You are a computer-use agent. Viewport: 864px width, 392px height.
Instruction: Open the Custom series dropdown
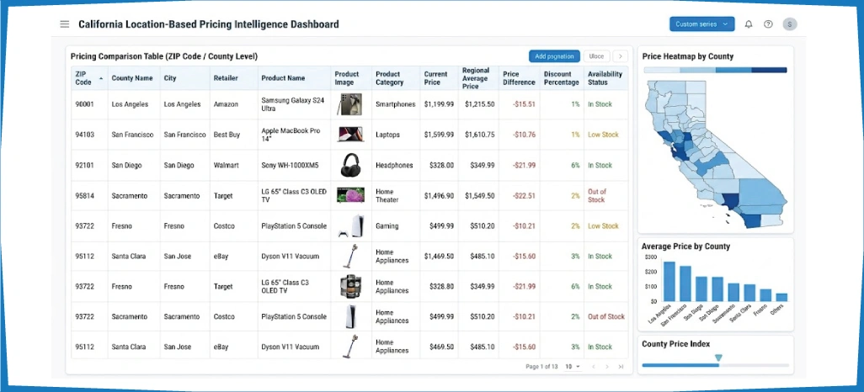pos(701,24)
